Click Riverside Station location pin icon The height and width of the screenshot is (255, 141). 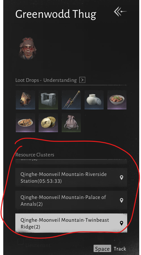121,178
